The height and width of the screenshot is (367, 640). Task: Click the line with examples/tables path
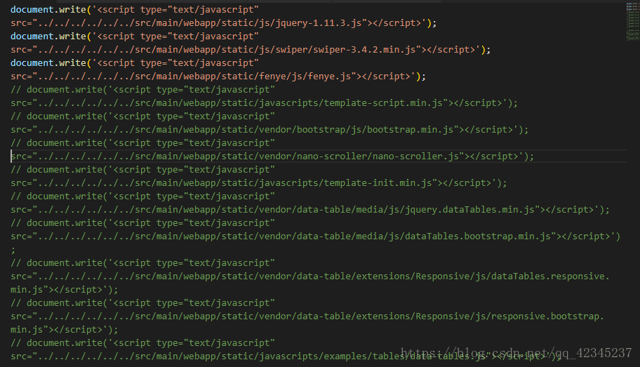click(286, 356)
